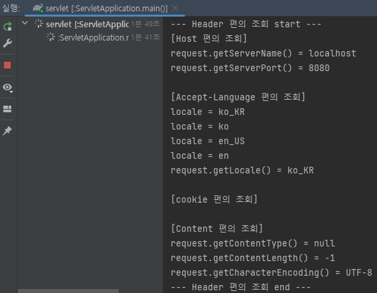Image resolution: width=377 pixels, height=293 pixels.
Task: Click the '--- Header 편의 조회 end ---' line
Action: pyautogui.click(x=240, y=287)
